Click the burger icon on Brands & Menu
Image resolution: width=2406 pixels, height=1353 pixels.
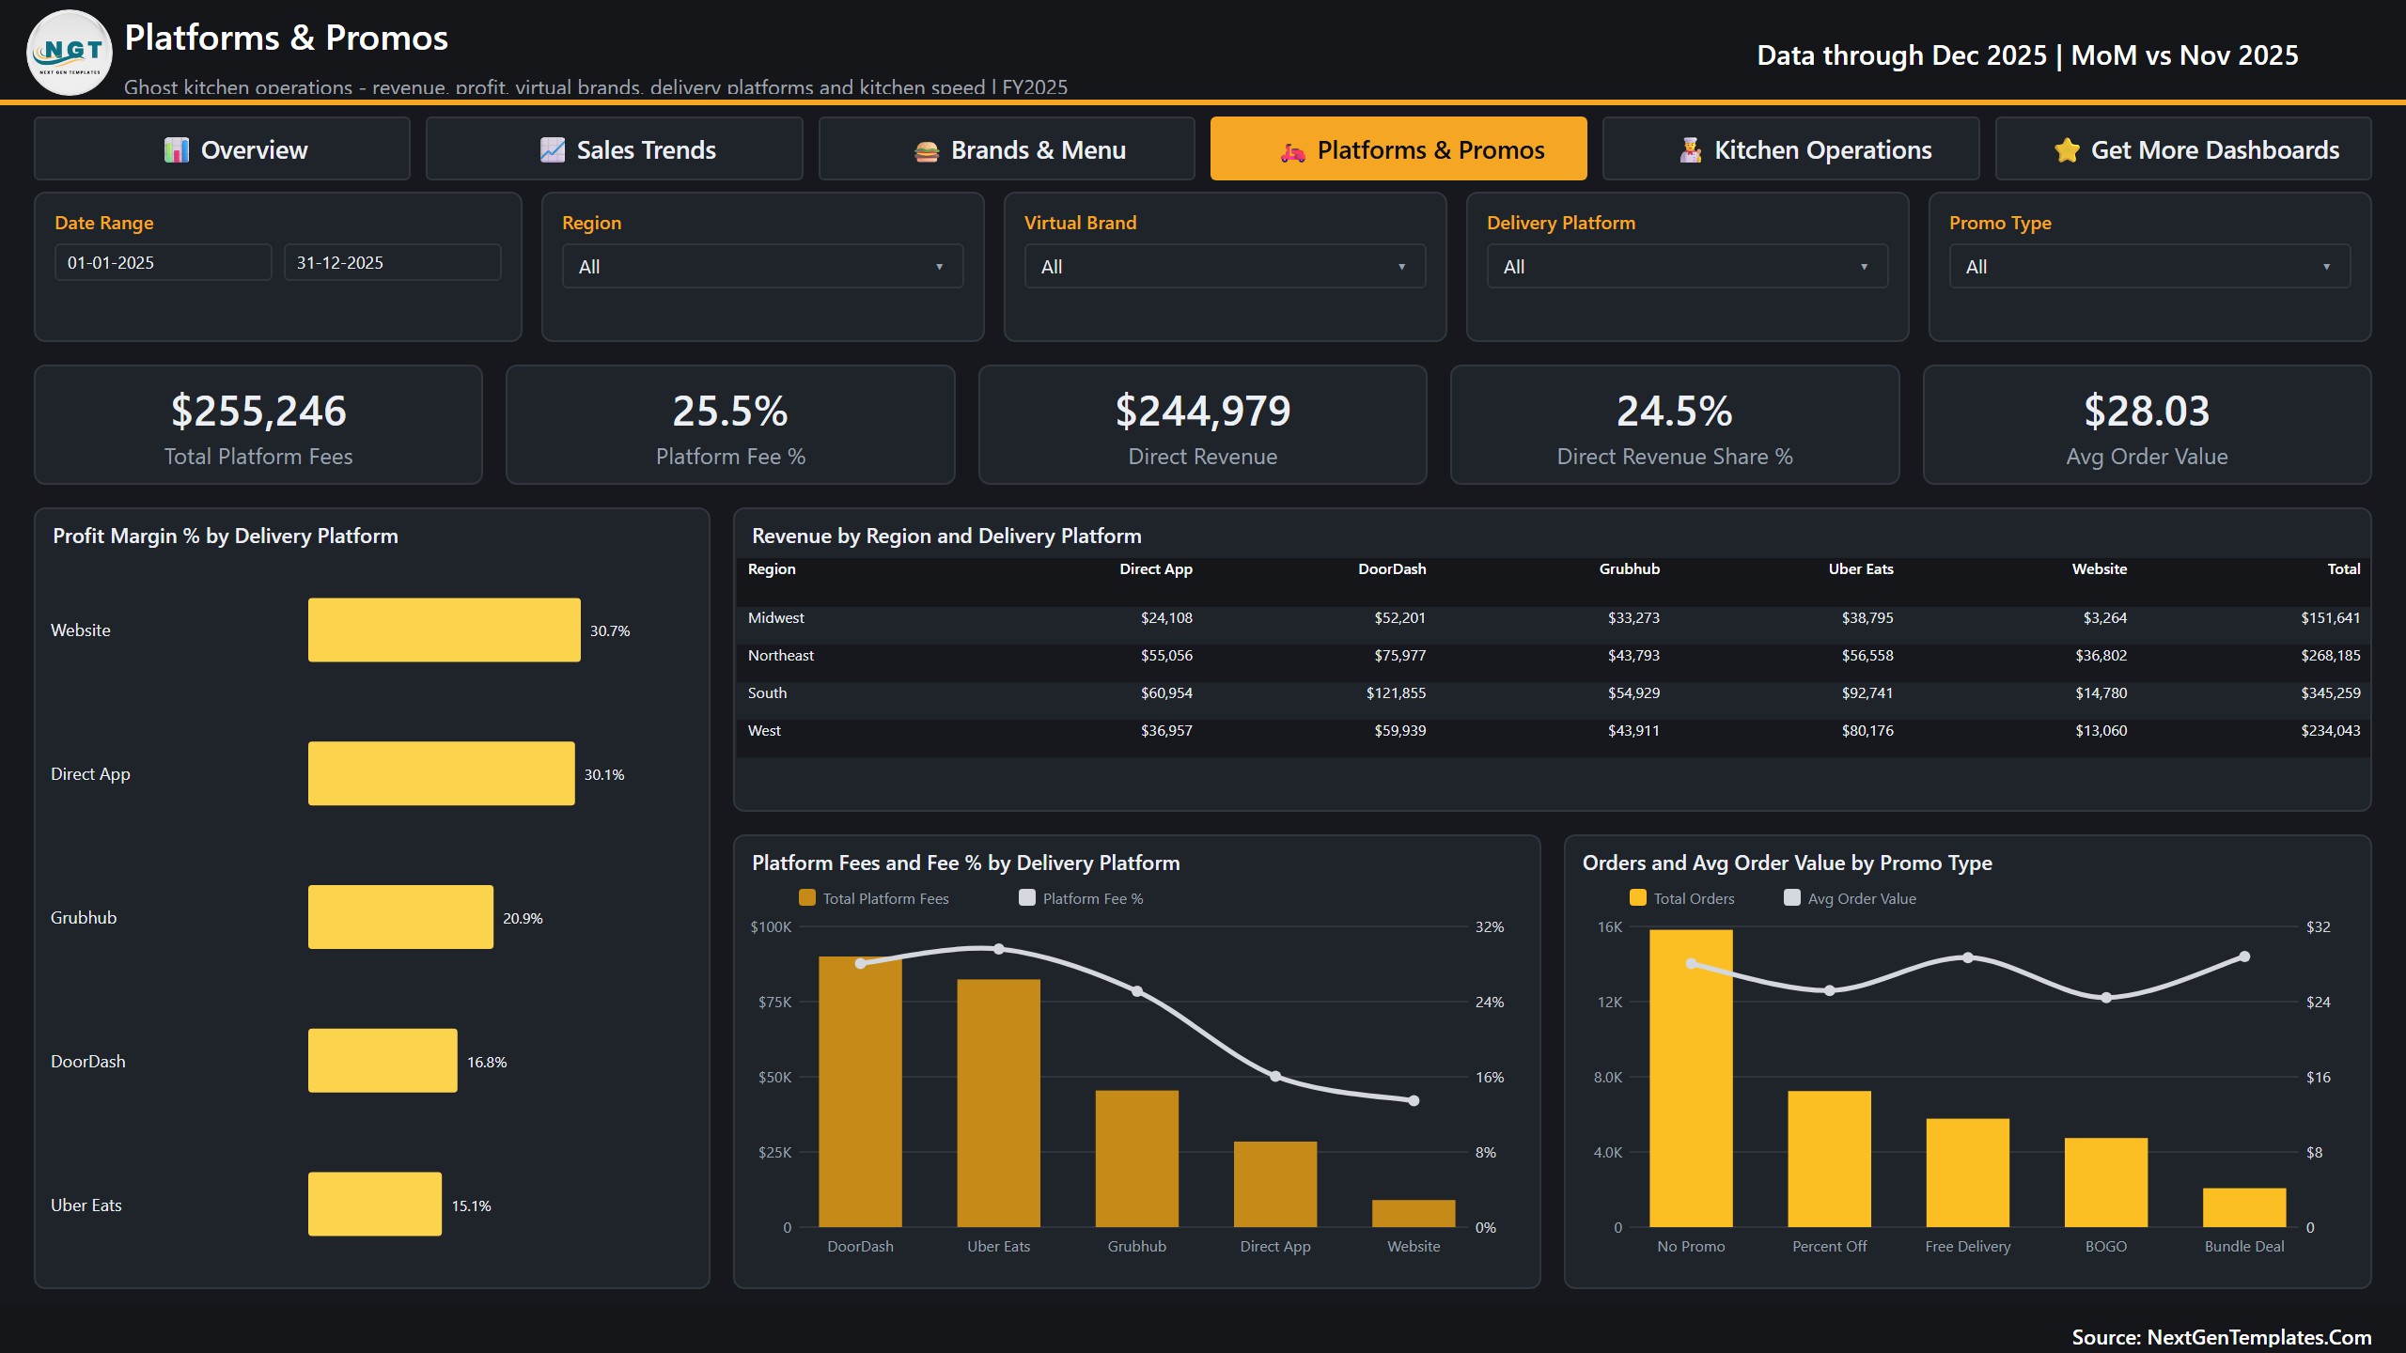tap(927, 151)
